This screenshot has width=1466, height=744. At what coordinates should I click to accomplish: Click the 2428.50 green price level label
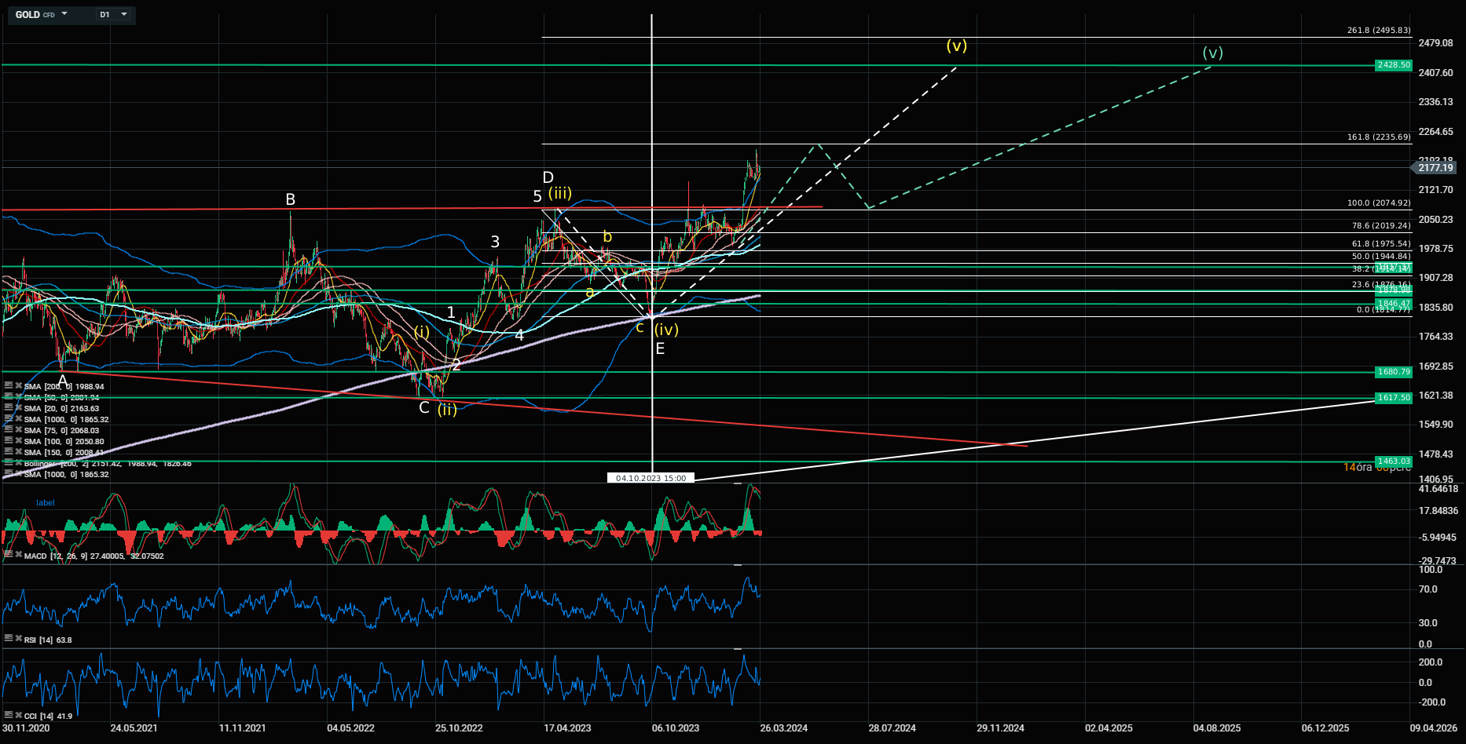point(1394,65)
